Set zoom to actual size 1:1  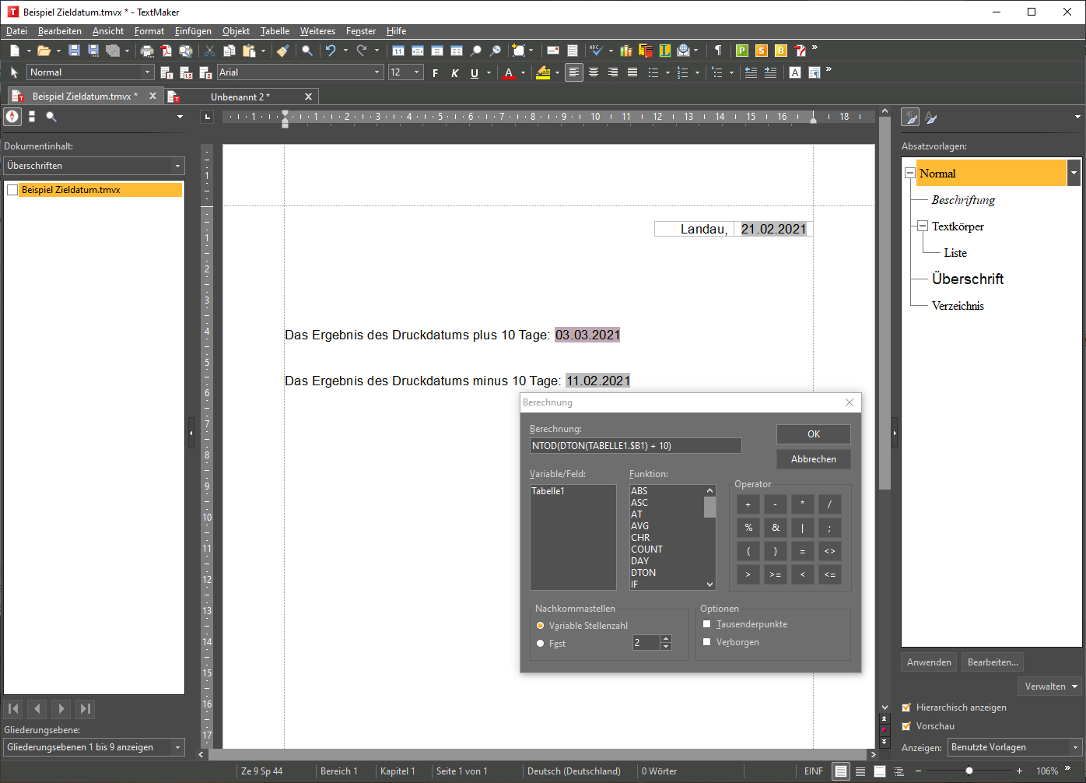[398, 51]
